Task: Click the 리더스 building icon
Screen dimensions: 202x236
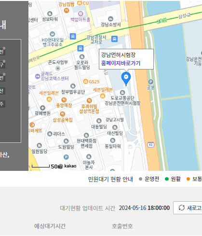Action: [x=50, y=134]
